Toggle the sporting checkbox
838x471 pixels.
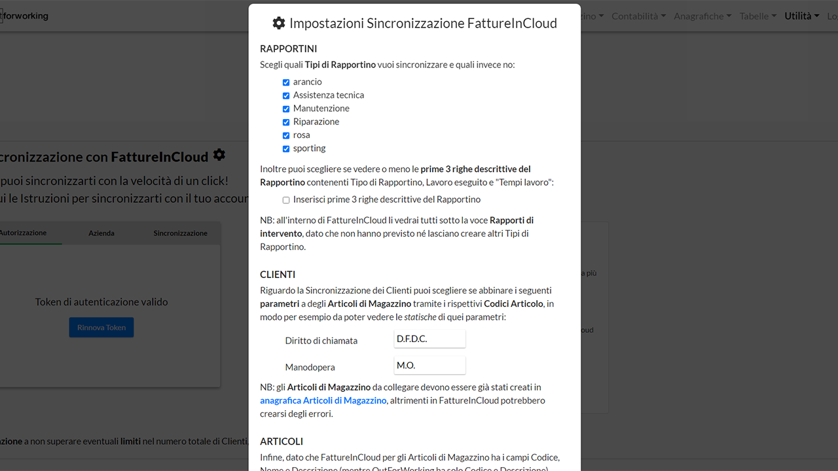coord(286,148)
